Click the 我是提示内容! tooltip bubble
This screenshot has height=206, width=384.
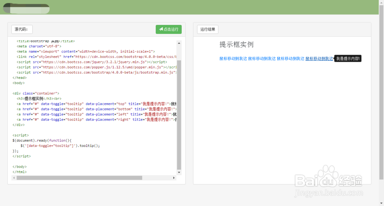click(x=348, y=59)
